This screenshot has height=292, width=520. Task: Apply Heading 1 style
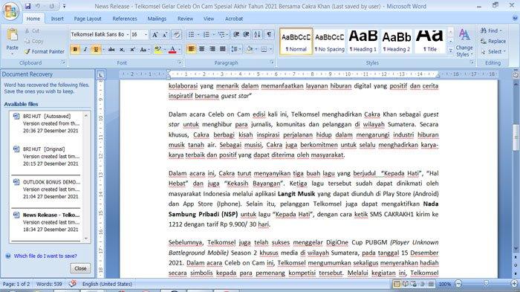tap(363, 41)
